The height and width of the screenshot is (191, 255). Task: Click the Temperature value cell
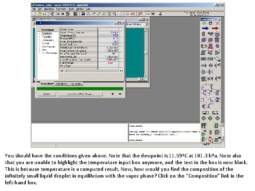coord(108,35)
